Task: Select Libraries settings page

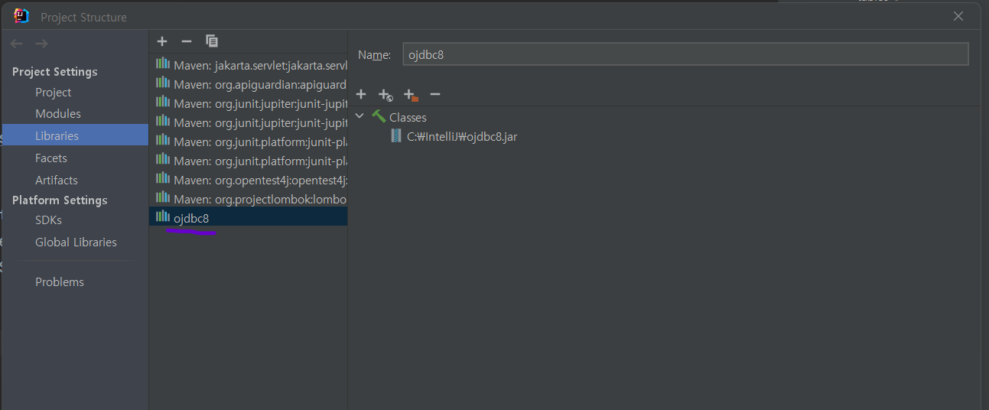Action: coord(75,135)
